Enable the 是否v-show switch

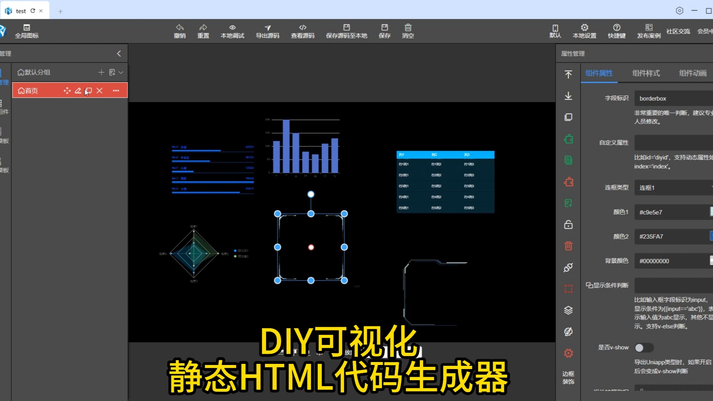644,348
